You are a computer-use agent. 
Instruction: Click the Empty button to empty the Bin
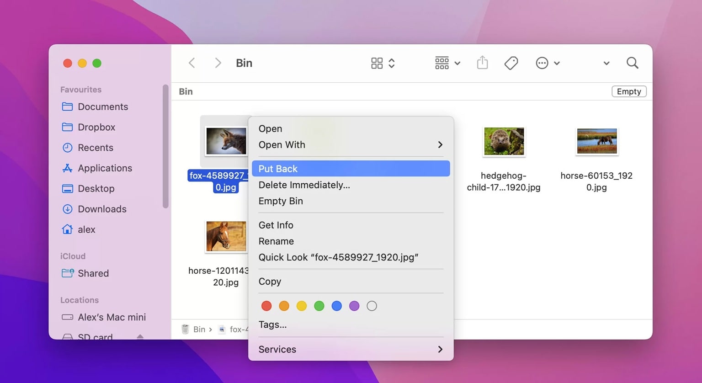[x=629, y=91]
